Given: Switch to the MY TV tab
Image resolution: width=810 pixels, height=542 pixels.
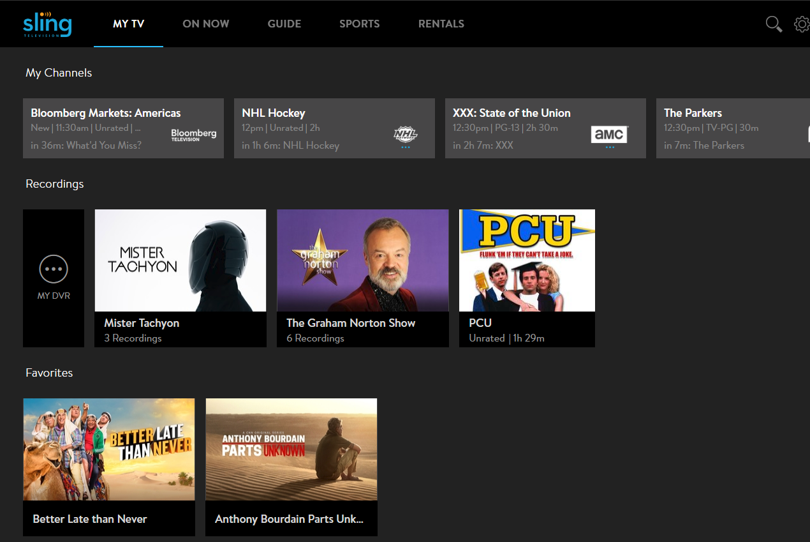Looking at the screenshot, I should pyautogui.click(x=129, y=24).
